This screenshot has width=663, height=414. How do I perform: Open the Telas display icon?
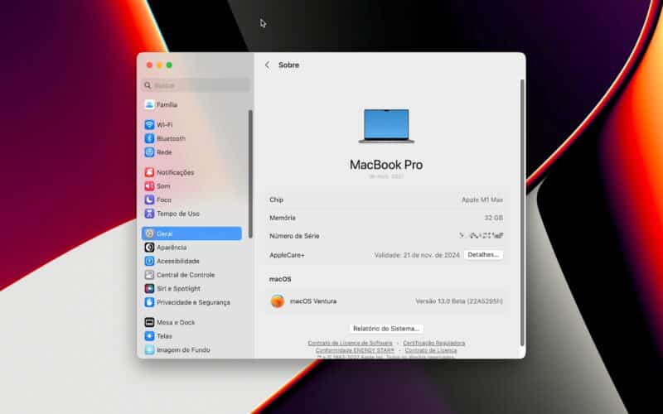[x=149, y=336]
